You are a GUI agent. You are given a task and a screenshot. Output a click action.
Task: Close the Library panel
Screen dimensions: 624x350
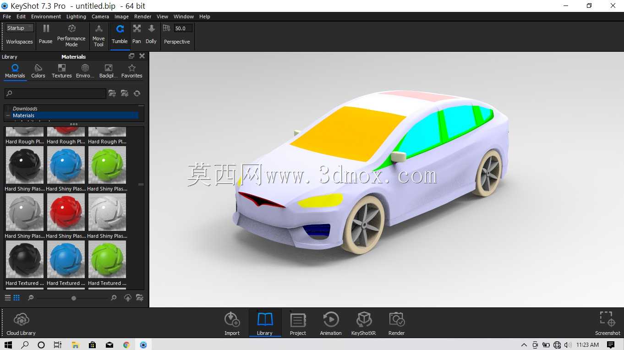[x=142, y=56]
